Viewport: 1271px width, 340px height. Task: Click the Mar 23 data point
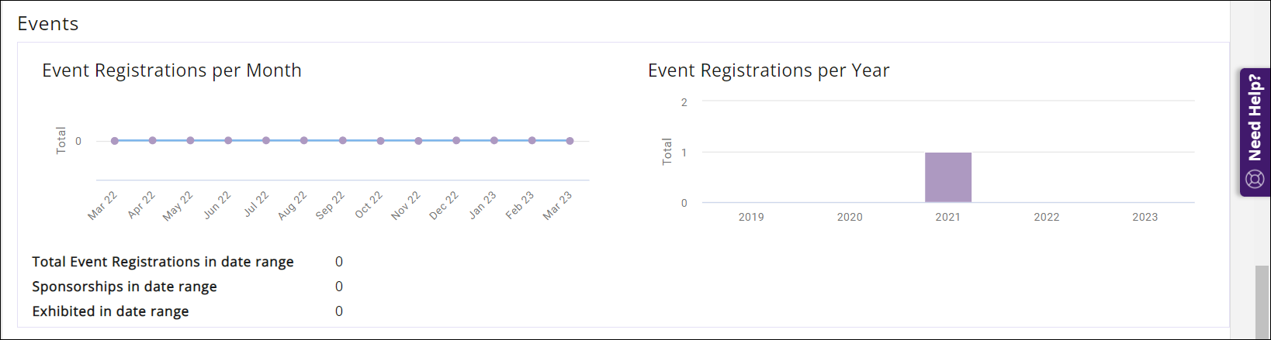pos(570,141)
